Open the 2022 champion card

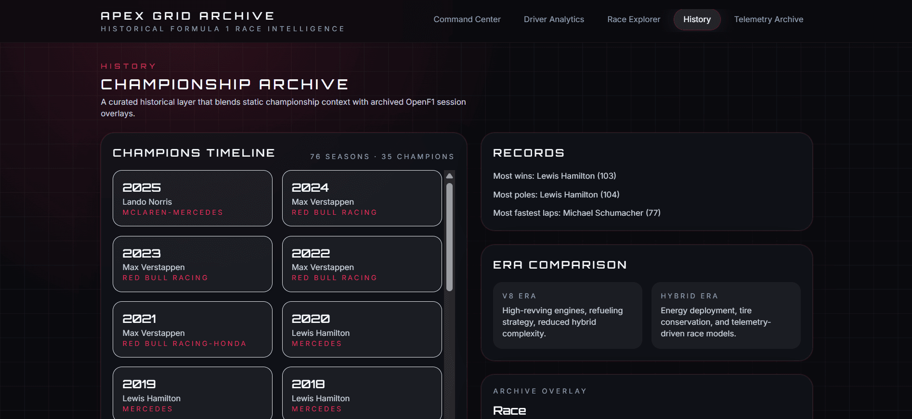362,264
